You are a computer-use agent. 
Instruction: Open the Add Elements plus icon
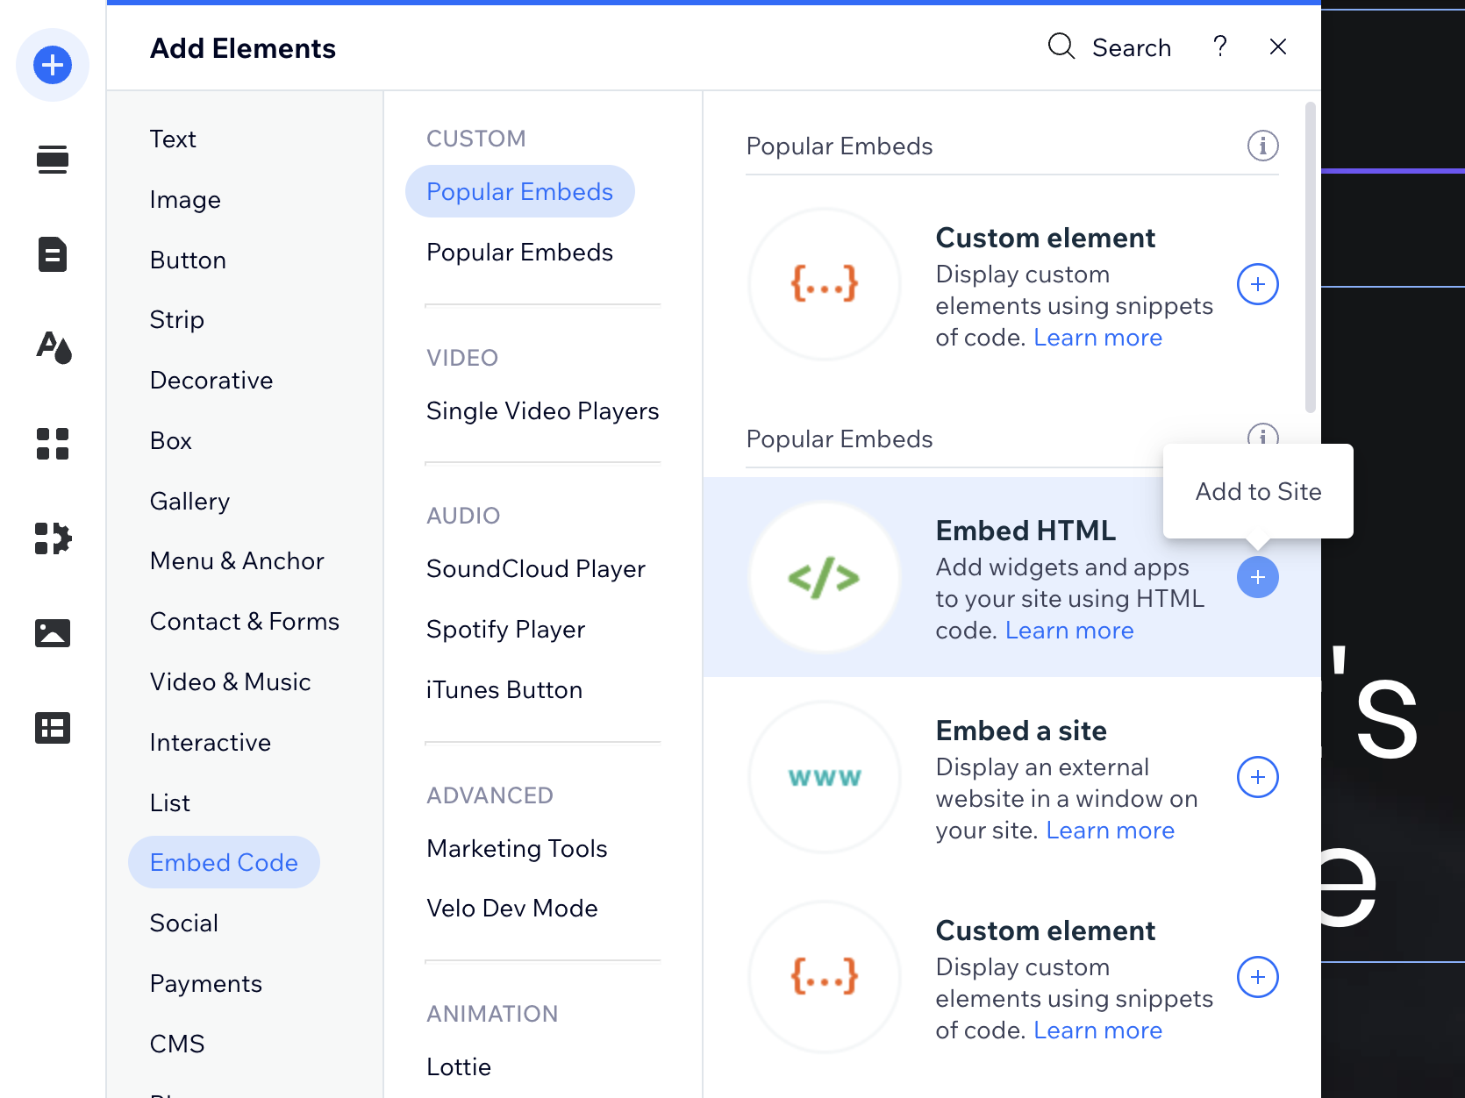(52, 64)
